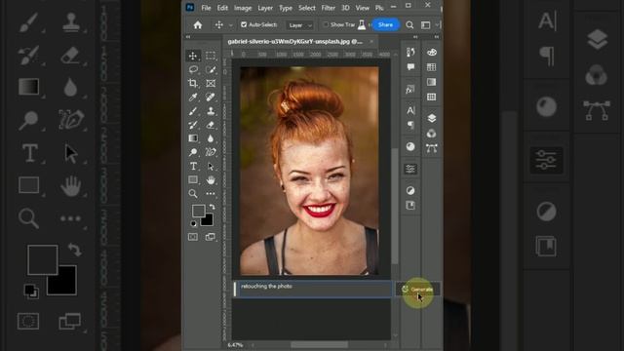
Task: Click the Generate button
Action: click(x=417, y=290)
